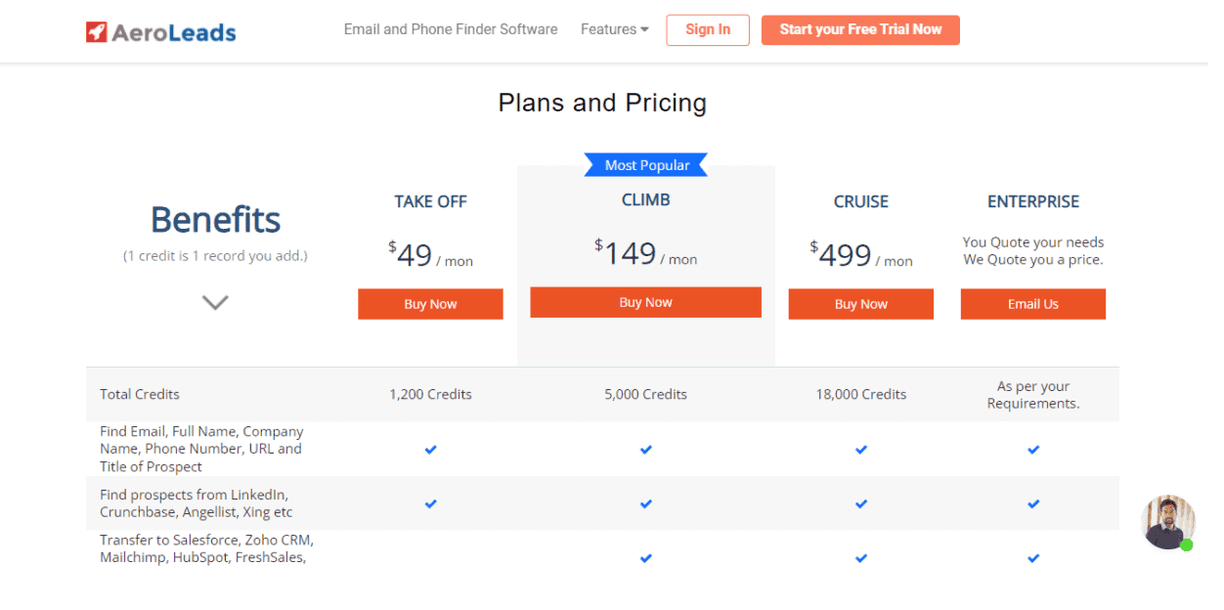Click Buy Now for Take Off plan
This screenshot has width=1224, height=610.
click(430, 304)
